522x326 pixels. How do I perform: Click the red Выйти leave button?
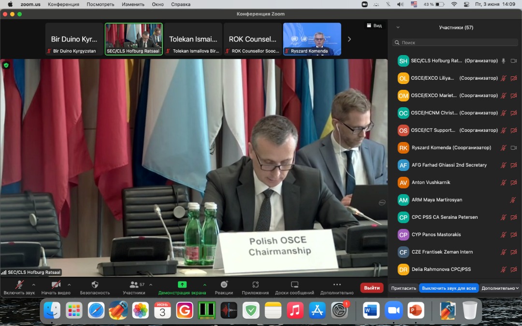click(x=372, y=288)
